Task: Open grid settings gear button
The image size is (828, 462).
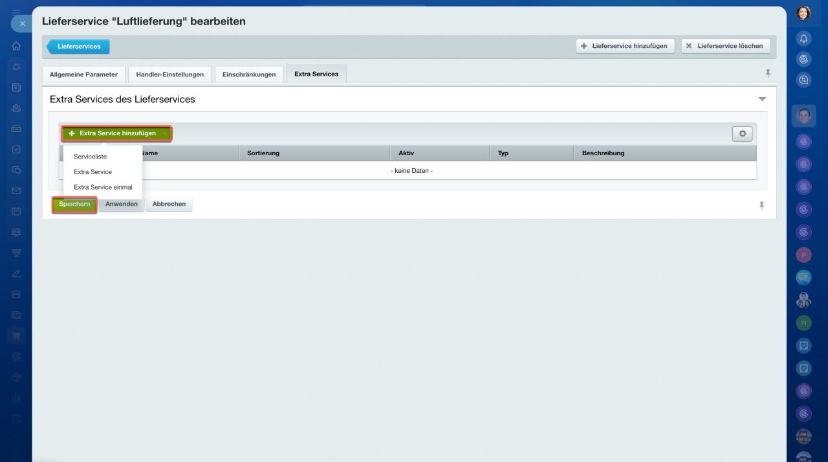Action: click(x=743, y=133)
